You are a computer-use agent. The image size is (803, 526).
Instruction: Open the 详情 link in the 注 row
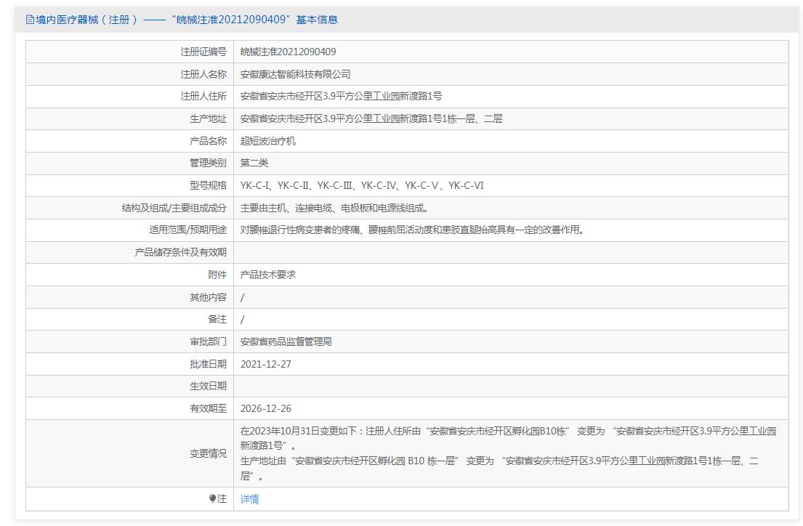250,499
